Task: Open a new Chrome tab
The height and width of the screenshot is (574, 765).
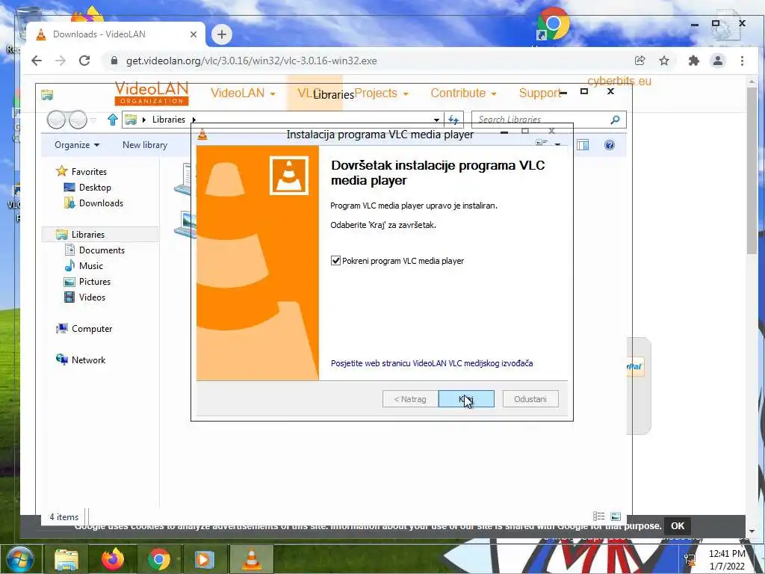Action: [221, 34]
